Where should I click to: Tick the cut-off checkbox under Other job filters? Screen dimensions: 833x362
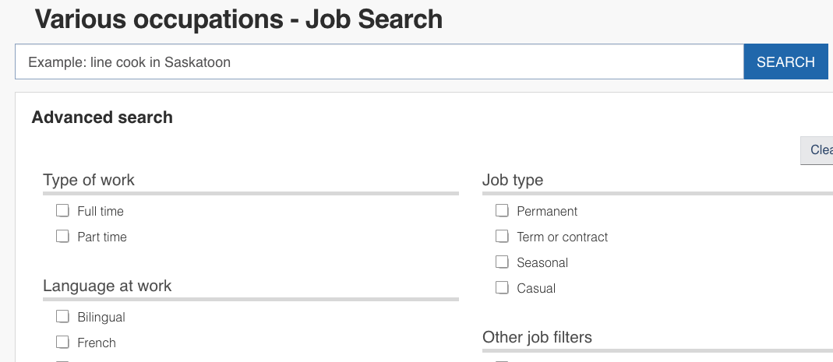[x=502, y=360]
